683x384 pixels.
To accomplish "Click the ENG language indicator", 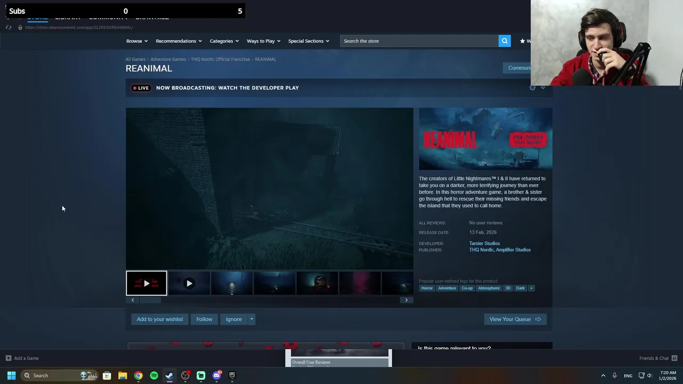I will pyautogui.click(x=628, y=375).
